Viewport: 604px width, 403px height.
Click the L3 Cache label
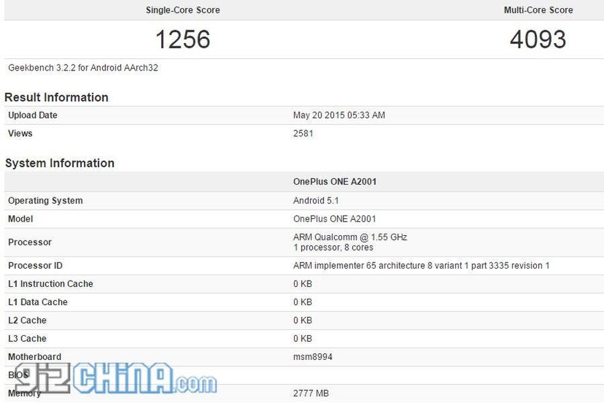[27, 339]
